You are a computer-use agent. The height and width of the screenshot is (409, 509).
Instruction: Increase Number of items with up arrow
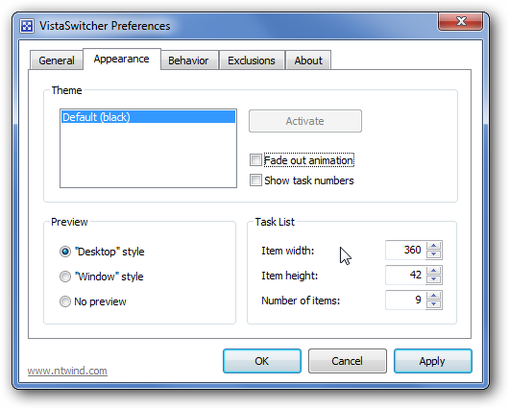point(434,295)
